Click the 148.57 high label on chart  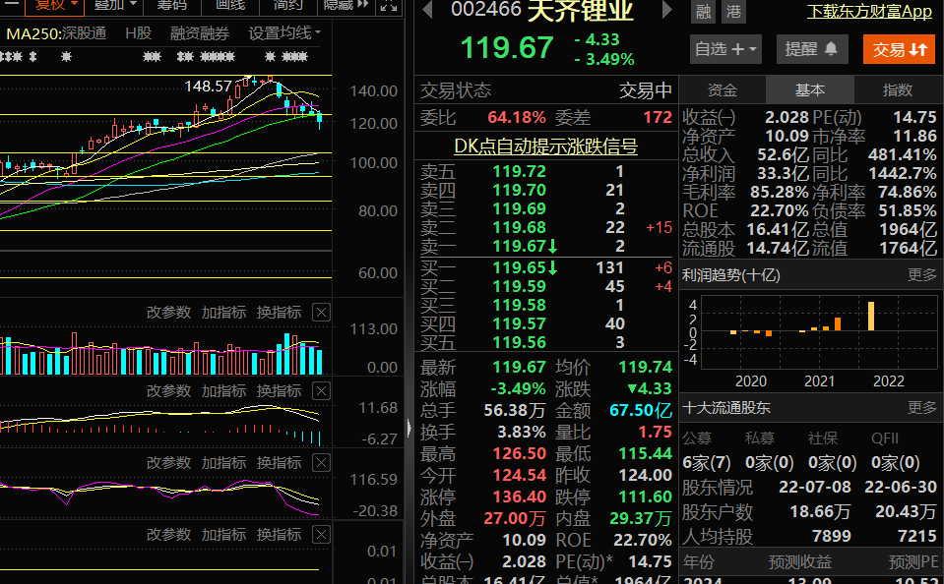coord(208,87)
